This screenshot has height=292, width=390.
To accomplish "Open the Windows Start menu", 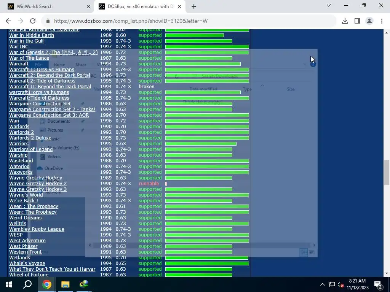I will [9, 284].
